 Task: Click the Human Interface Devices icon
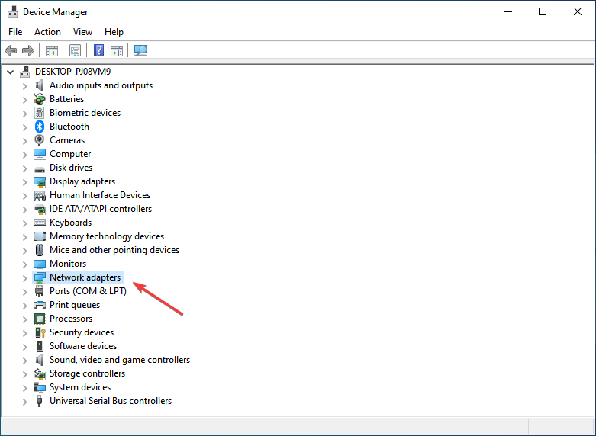click(40, 195)
